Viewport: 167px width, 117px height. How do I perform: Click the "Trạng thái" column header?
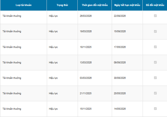[x=62, y=5]
